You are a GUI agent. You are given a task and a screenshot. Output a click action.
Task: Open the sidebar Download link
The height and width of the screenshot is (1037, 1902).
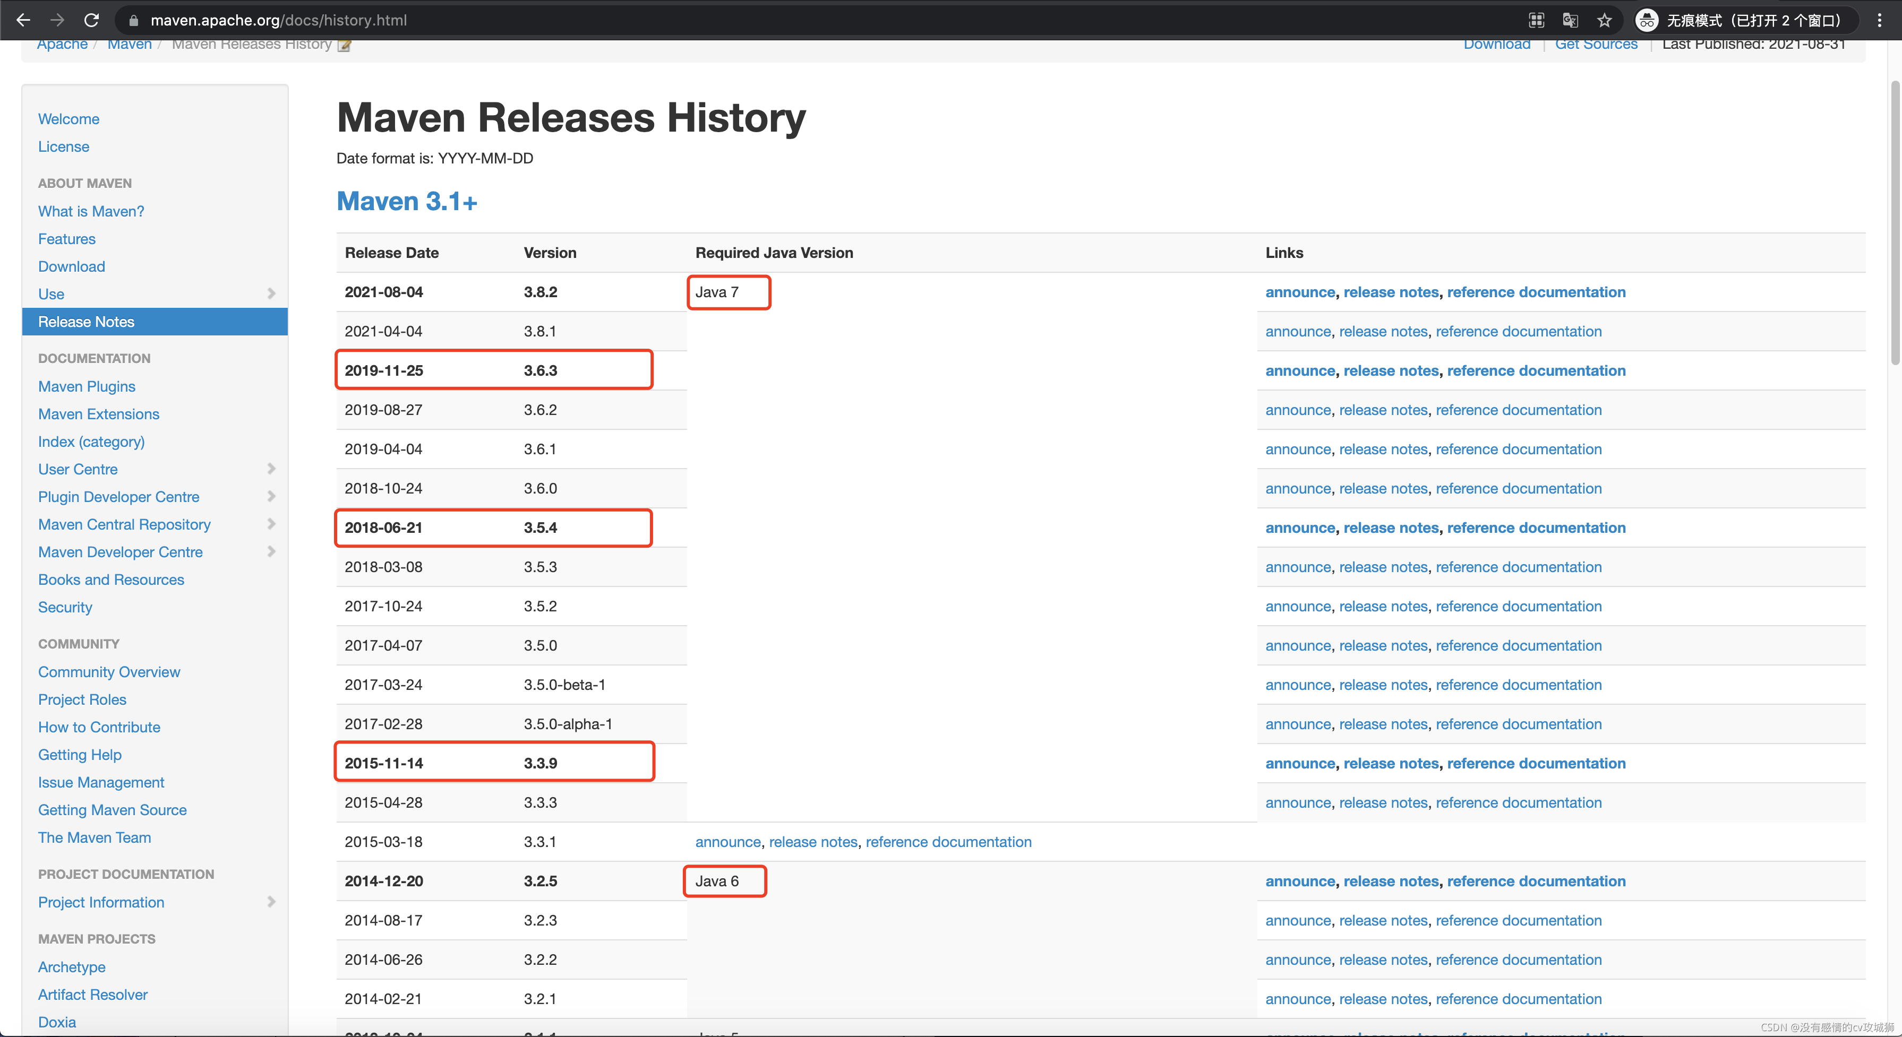pyautogui.click(x=72, y=266)
